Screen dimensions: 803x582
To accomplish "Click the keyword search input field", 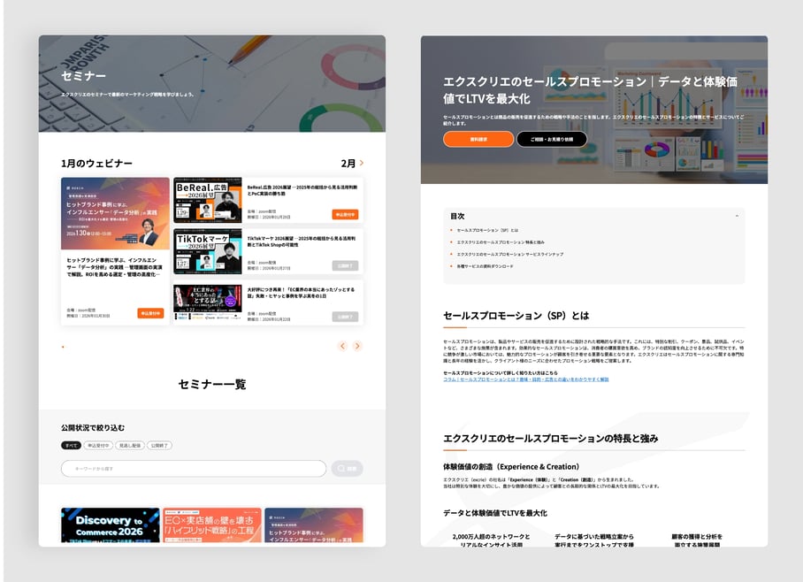I will click(x=193, y=469).
